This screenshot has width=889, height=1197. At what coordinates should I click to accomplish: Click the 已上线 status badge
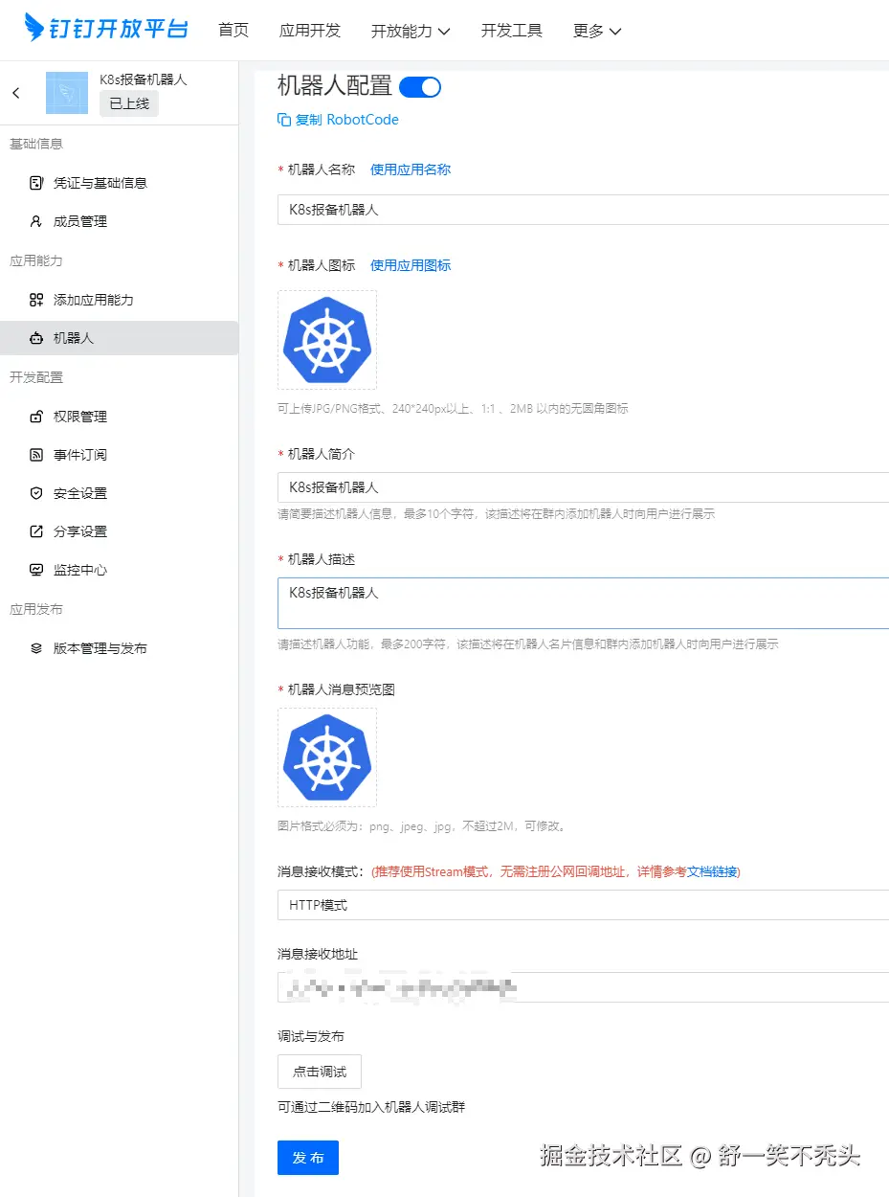[x=129, y=103]
